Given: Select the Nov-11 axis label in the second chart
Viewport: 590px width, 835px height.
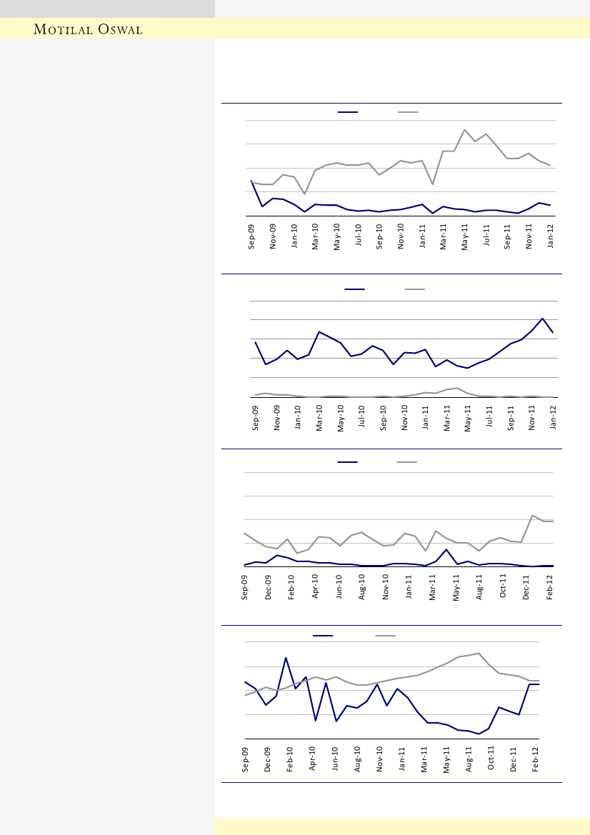Looking at the screenshot, I should [x=531, y=417].
